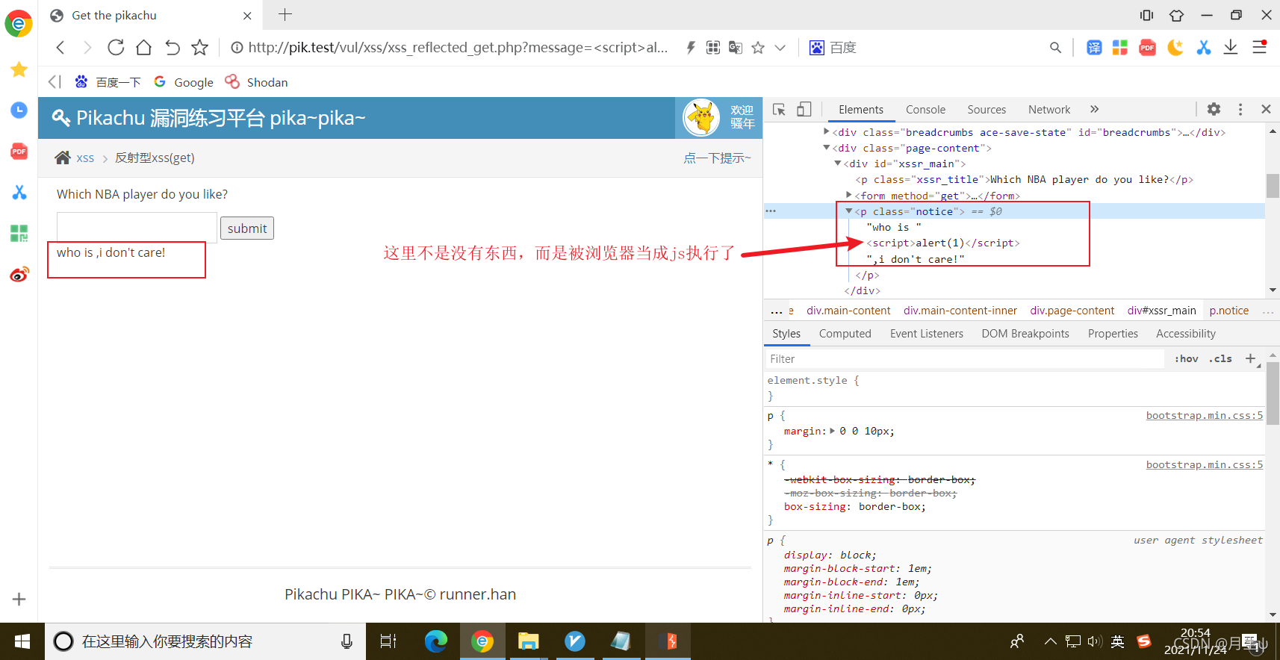Image resolution: width=1280 pixels, height=660 pixels.
Task: Open Google bookmark
Action: point(184,82)
